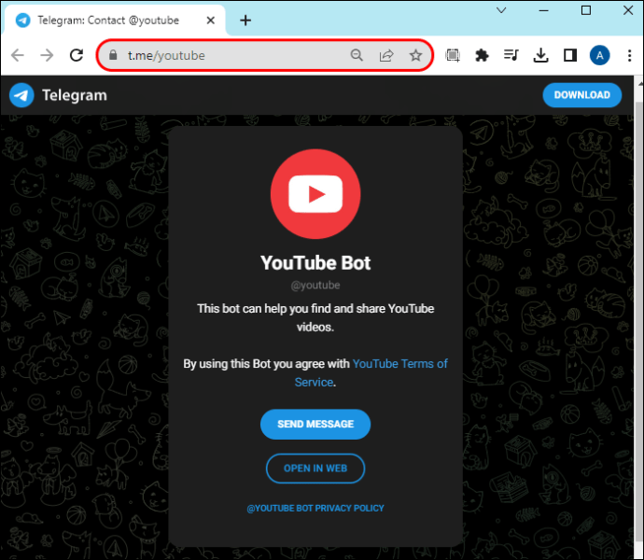The image size is (644, 560).
Task: View site info via the lock icon
Action: click(x=114, y=56)
